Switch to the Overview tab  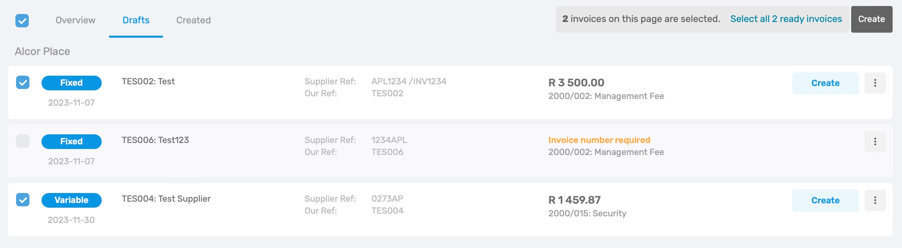[75, 20]
